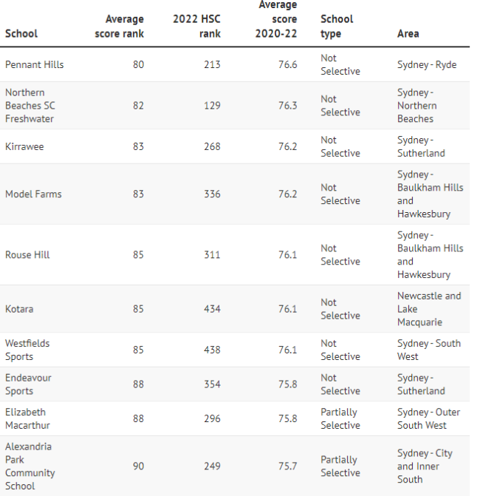Sort by the School column header
This screenshot has height=496, width=480.
(x=21, y=33)
